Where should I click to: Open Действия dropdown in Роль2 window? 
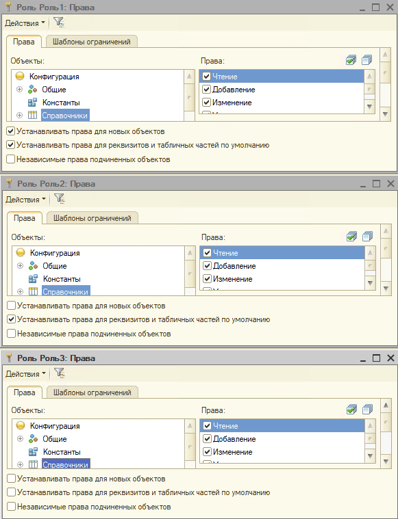coord(25,200)
